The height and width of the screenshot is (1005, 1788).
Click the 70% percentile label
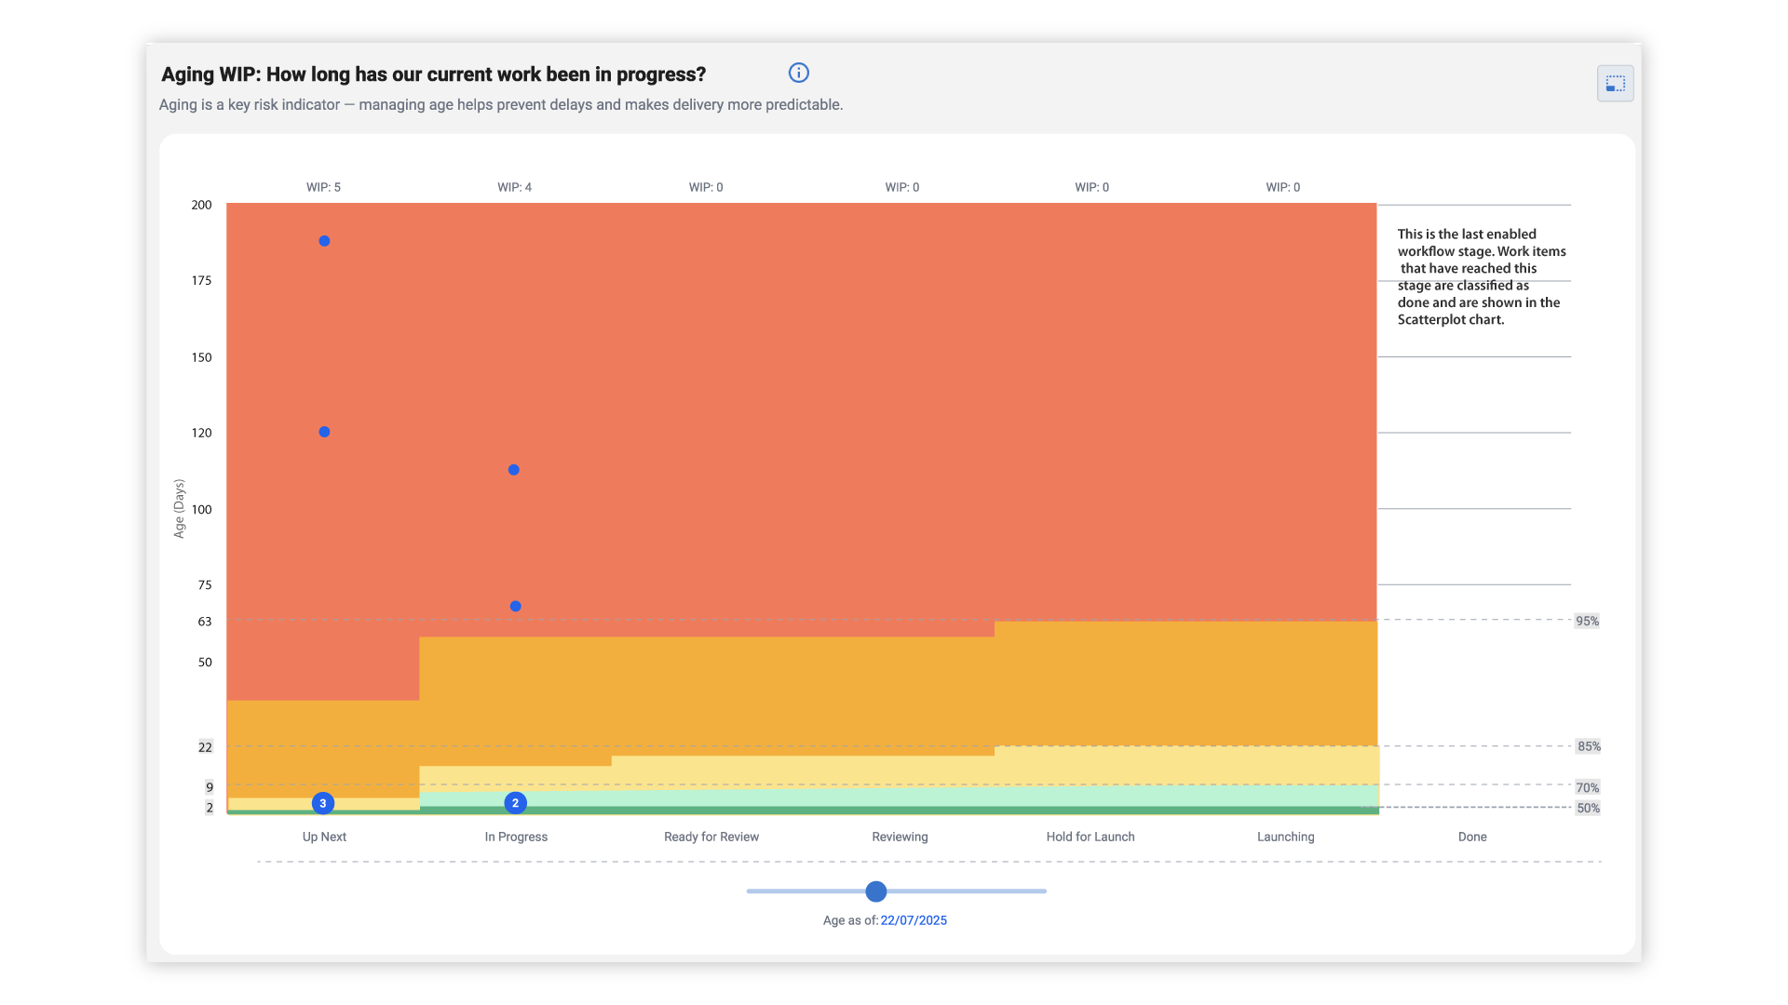click(x=1587, y=787)
